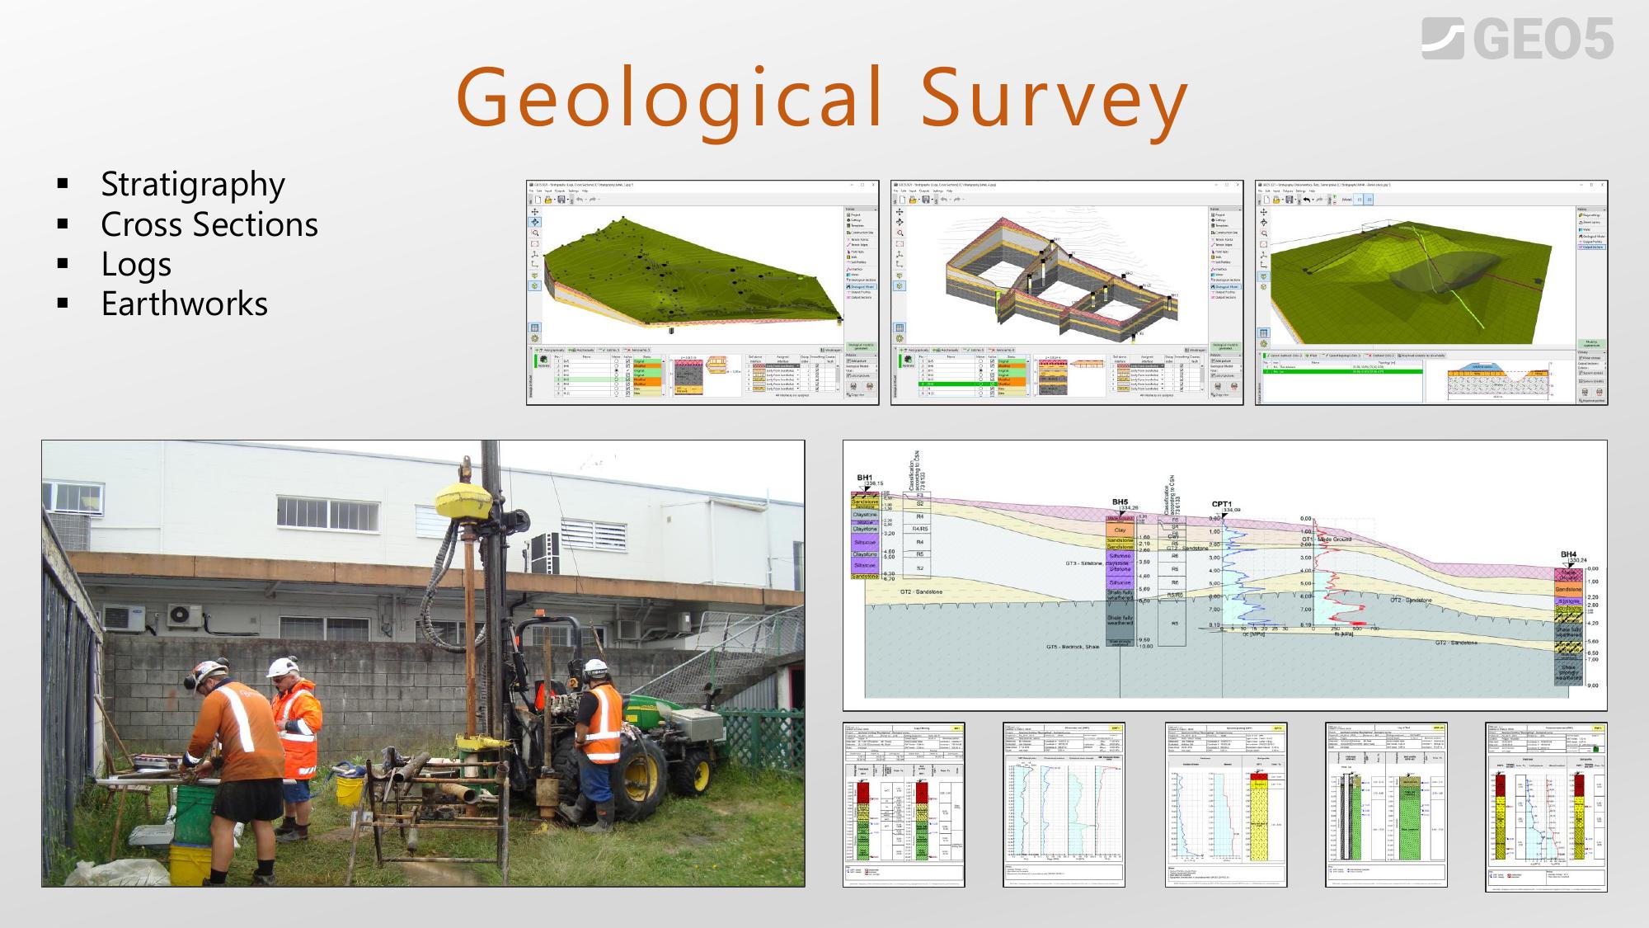Click Add textually button in middle window
Image resolution: width=1649 pixels, height=928 pixels.
[946, 350]
